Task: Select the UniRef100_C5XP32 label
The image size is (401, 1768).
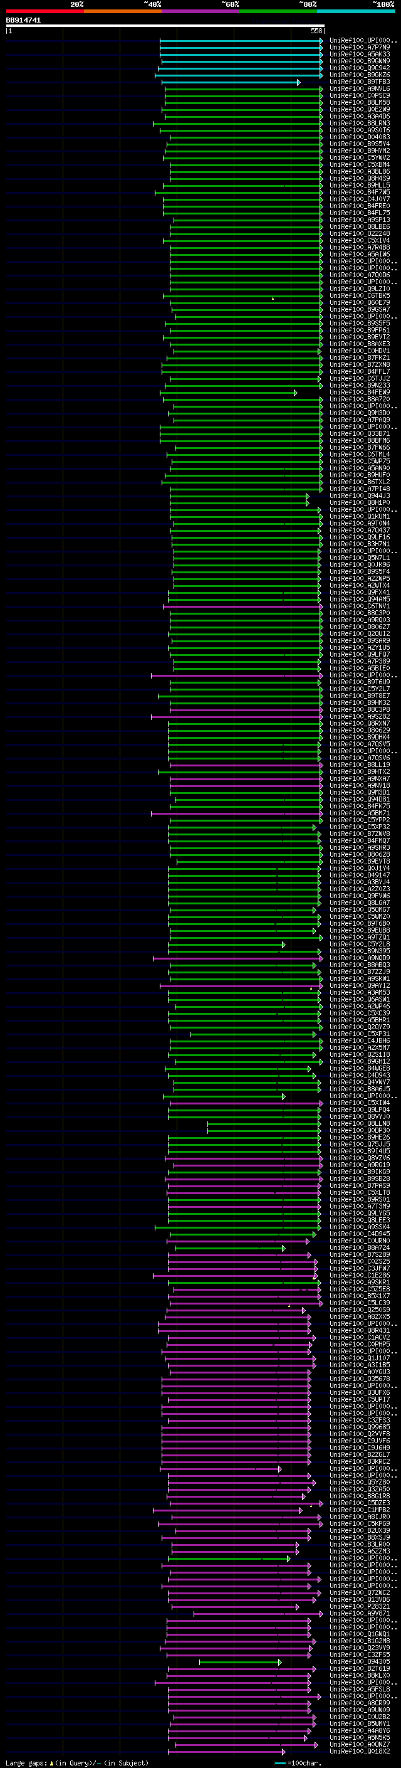Action: pyautogui.click(x=360, y=827)
